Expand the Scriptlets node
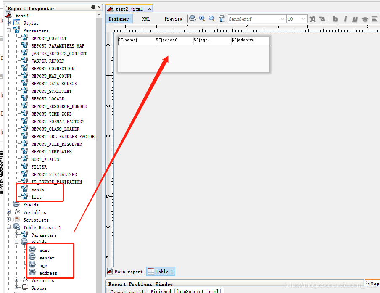This screenshot has width=380, height=293. pyautogui.click(x=9, y=219)
